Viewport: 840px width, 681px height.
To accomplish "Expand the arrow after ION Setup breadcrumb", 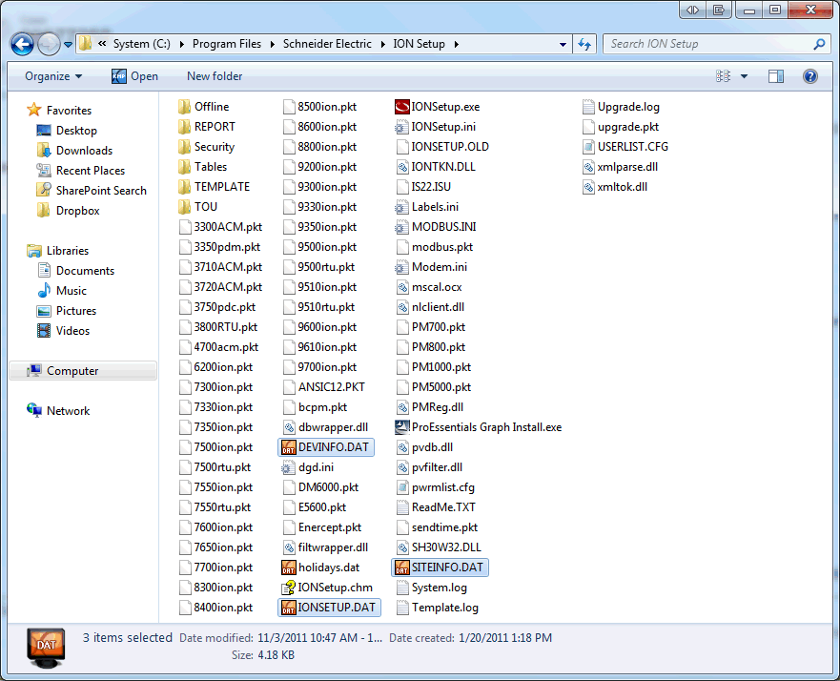I will (457, 44).
